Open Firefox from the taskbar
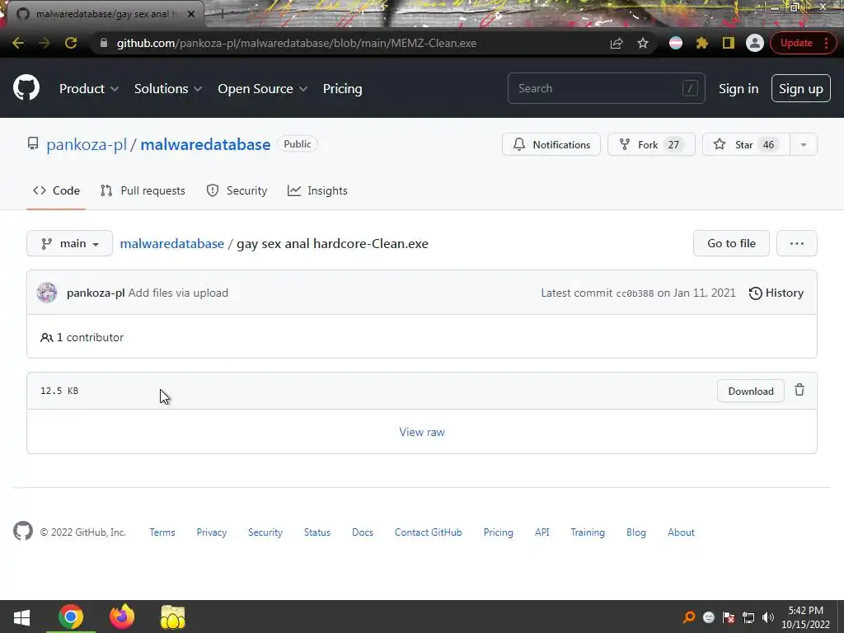This screenshot has height=633, width=844. point(122,617)
